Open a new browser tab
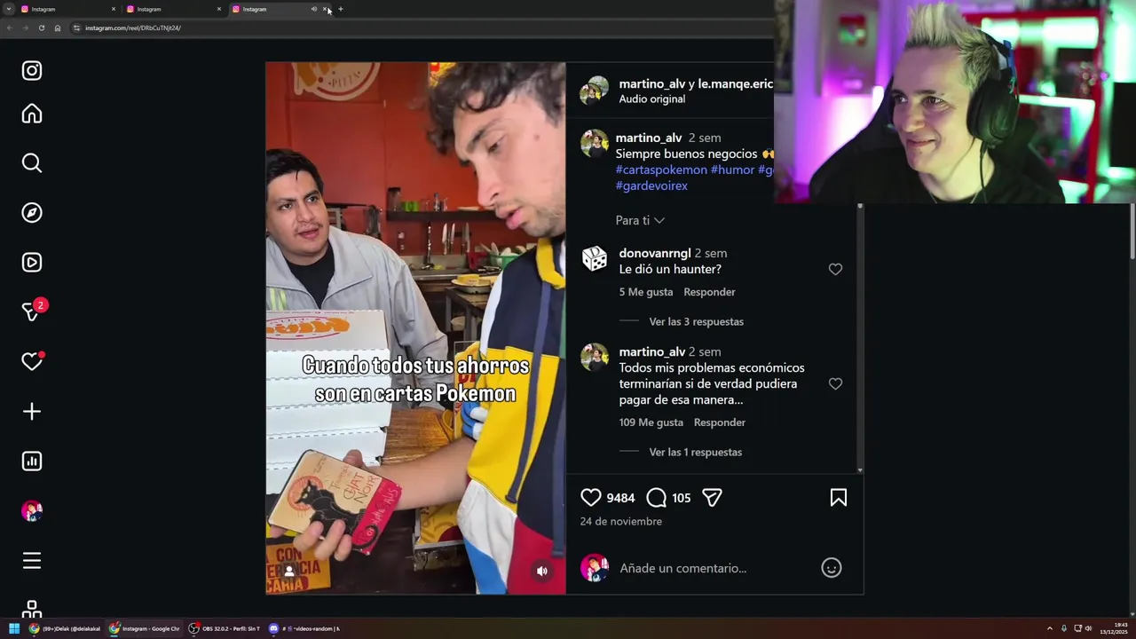 coord(341,9)
